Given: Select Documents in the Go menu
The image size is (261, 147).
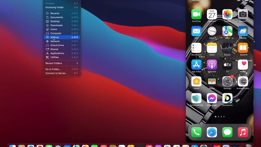Looking at the screenshot, I should (62, 17).
